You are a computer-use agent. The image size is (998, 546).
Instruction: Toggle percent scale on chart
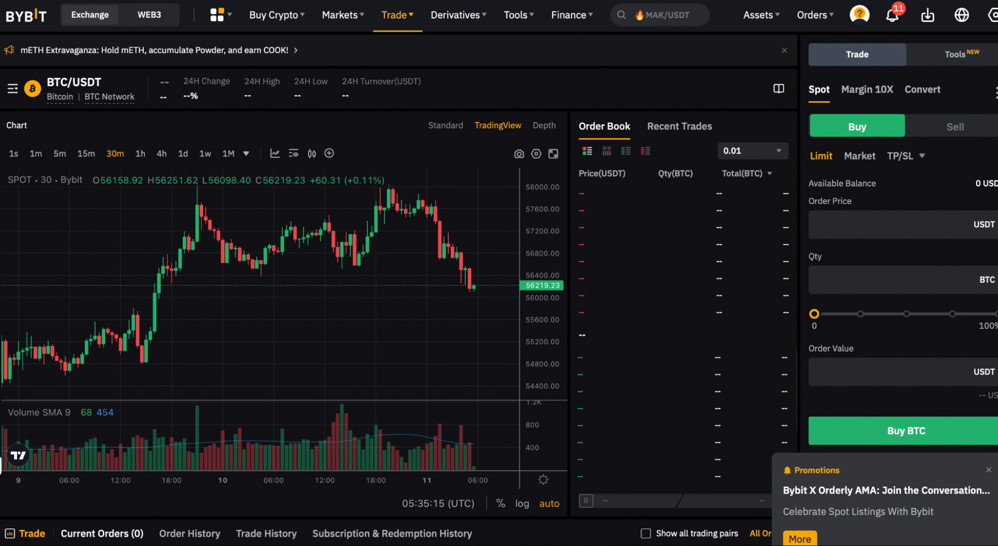coord(500,504)
